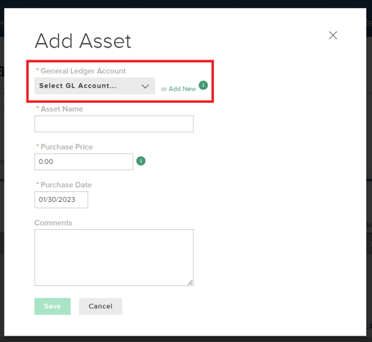Click the Add Asset heading
The image size is (372, 342).
[x=83, y=41]
